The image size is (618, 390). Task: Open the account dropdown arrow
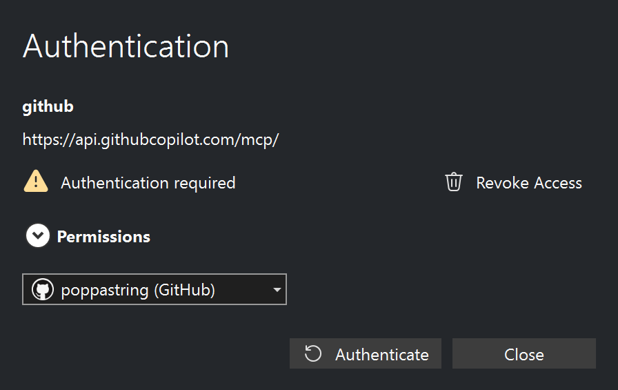pos(277,290)
